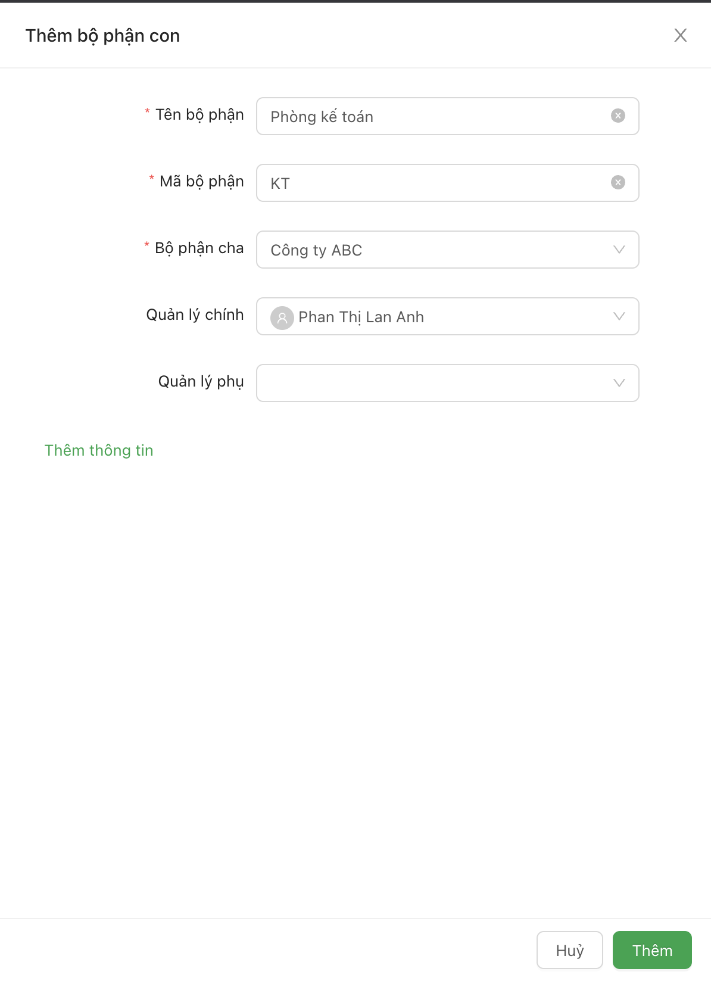
Task: Close the Thêm bộ phận con dialog
Action: pyautogui.click(x=680, y=35)
